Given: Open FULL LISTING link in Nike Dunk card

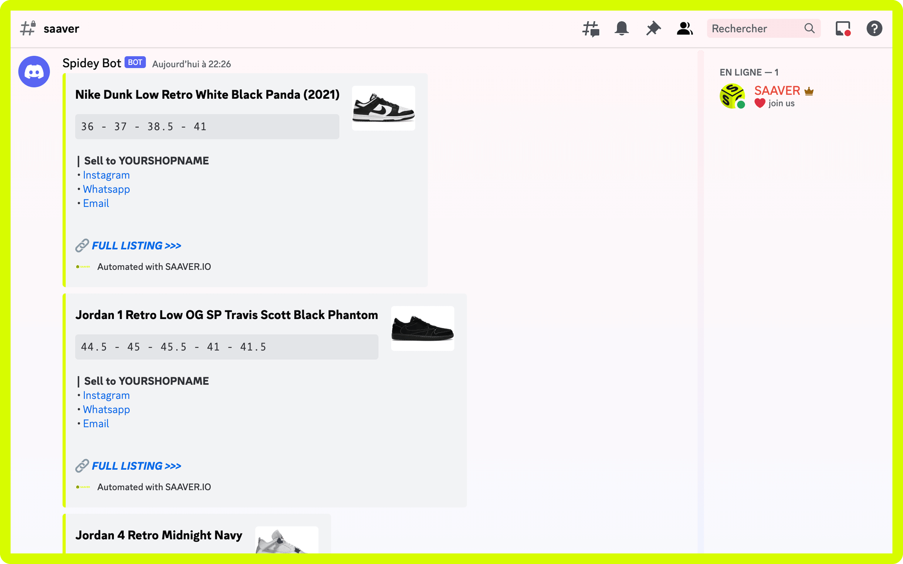Looking at the screenshot, I should pyautogui.click(x=137, y=245).
